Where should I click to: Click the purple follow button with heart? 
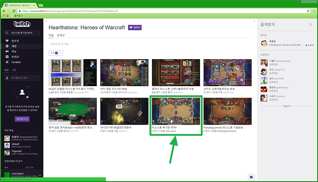(135, 27)
